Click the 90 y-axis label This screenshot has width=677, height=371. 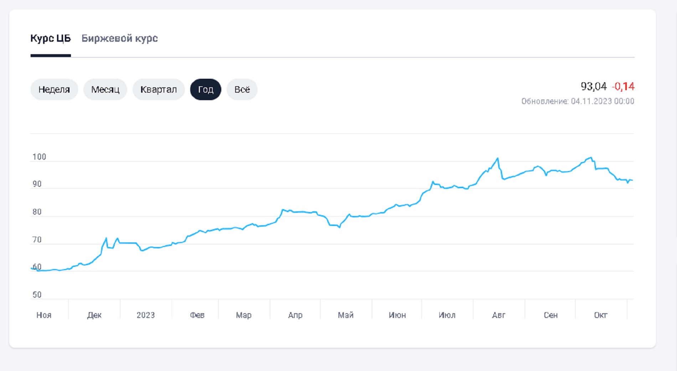[x=37, y=184]
